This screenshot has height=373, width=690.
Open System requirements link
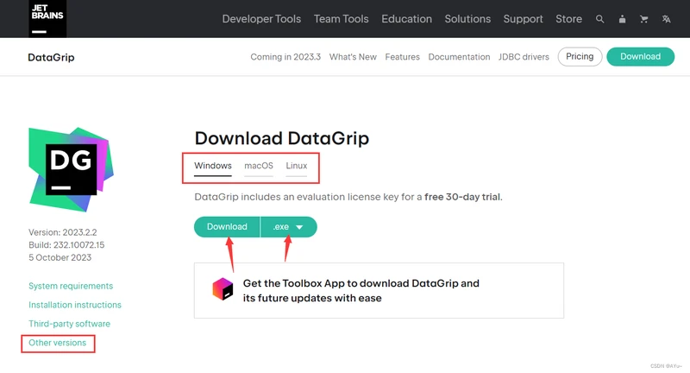pos(71,287)
